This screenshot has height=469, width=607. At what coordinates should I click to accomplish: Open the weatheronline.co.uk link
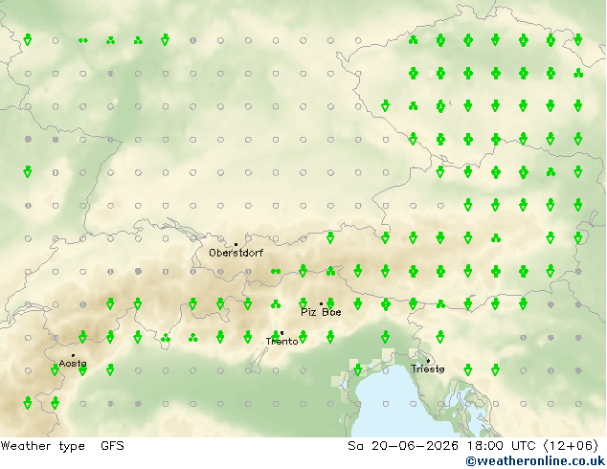[x=536, y=461]
